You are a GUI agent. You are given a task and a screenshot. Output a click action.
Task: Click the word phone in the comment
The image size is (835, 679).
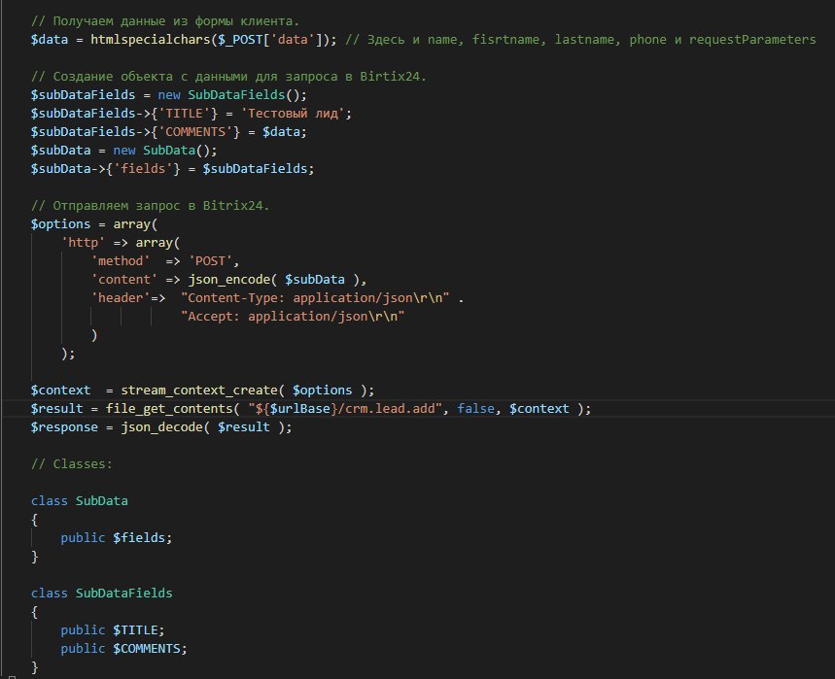(x=647, y=40)
